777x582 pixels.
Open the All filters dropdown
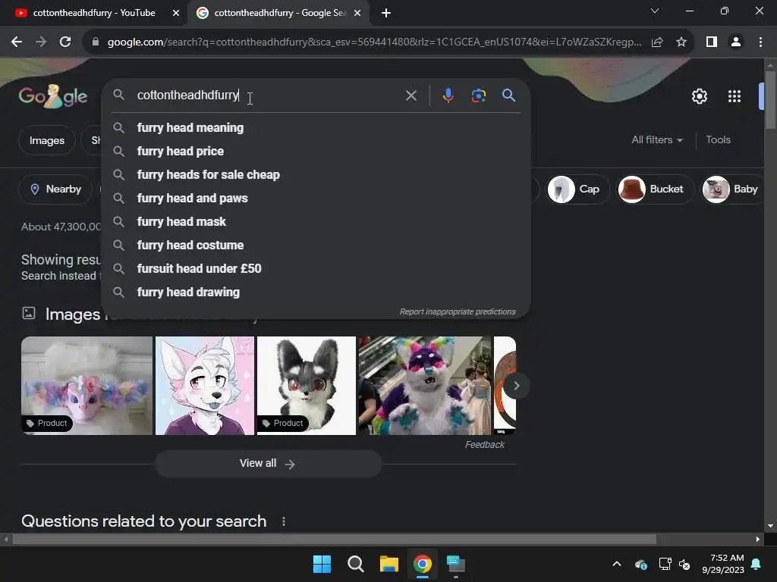point(657,140)
